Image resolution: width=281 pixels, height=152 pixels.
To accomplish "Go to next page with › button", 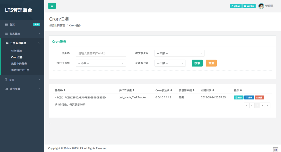I will coord(262,105).
